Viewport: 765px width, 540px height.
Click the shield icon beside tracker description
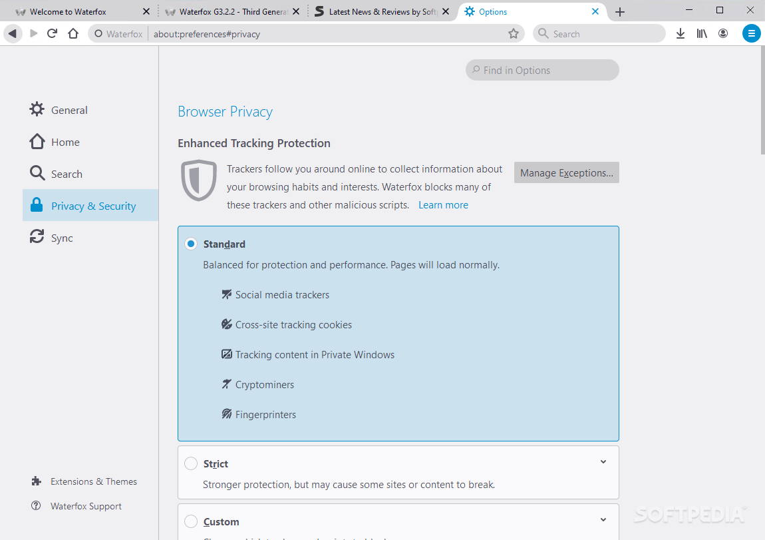[x=199, y=180]
